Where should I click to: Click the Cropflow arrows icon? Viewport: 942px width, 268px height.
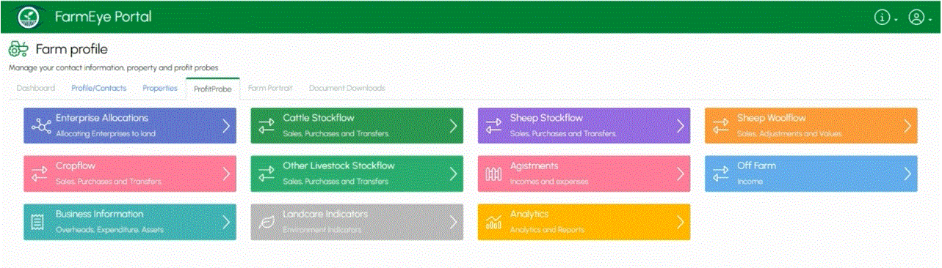[40, 174]
